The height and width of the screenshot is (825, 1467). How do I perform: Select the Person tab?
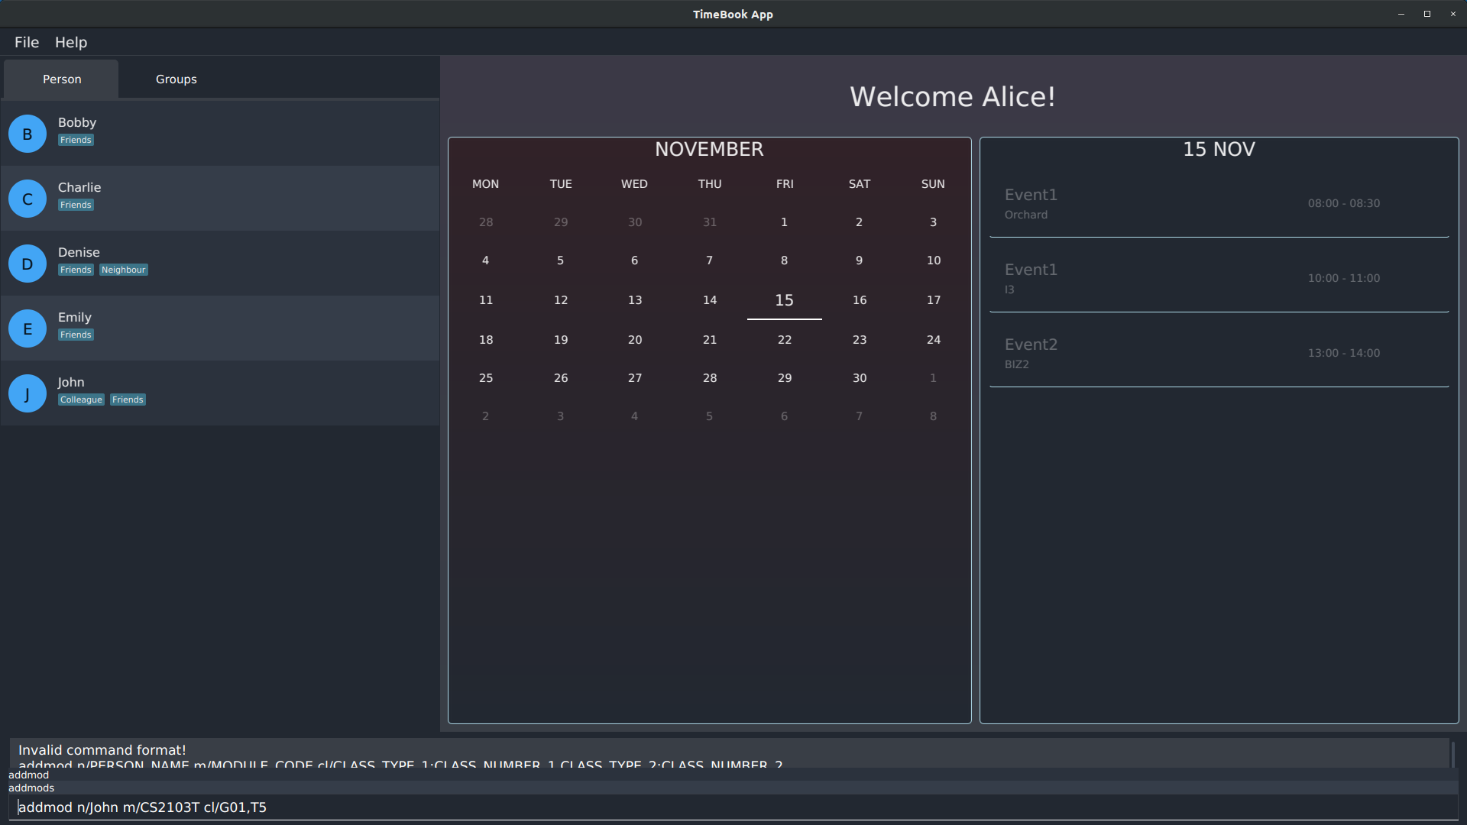tap(62, 79)
